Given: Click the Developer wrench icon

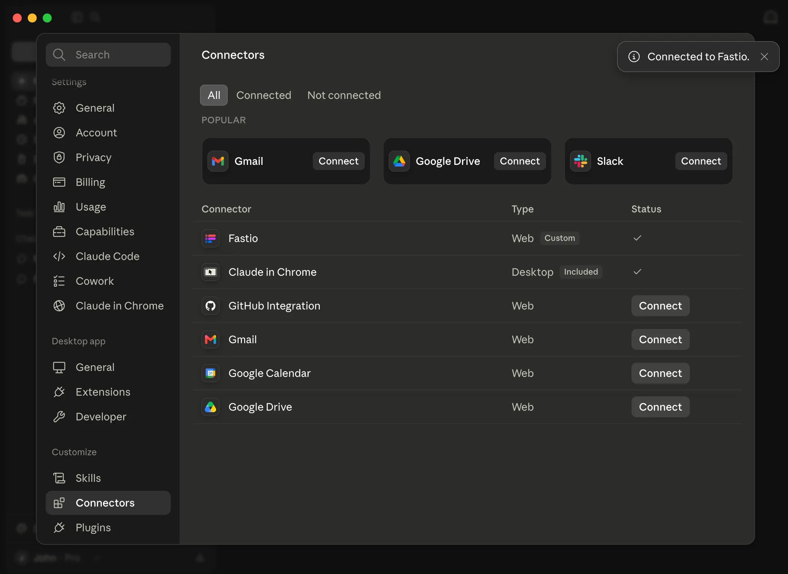Looking at the screenshot, I should coord(59,417).
